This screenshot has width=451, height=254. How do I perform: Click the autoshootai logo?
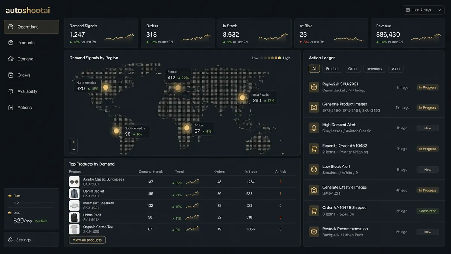click(x=27, y=10)
